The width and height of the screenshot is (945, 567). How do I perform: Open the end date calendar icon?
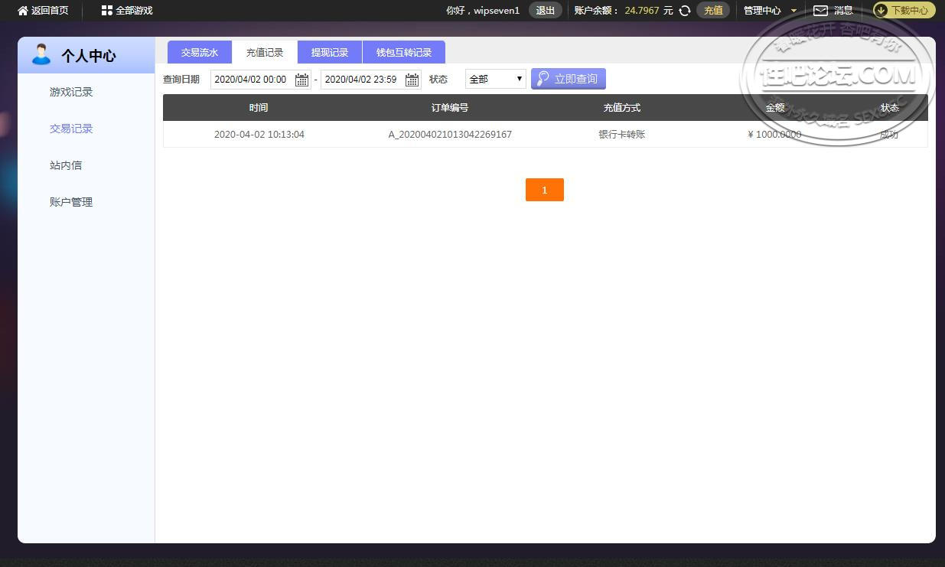(x=412, y=80)
